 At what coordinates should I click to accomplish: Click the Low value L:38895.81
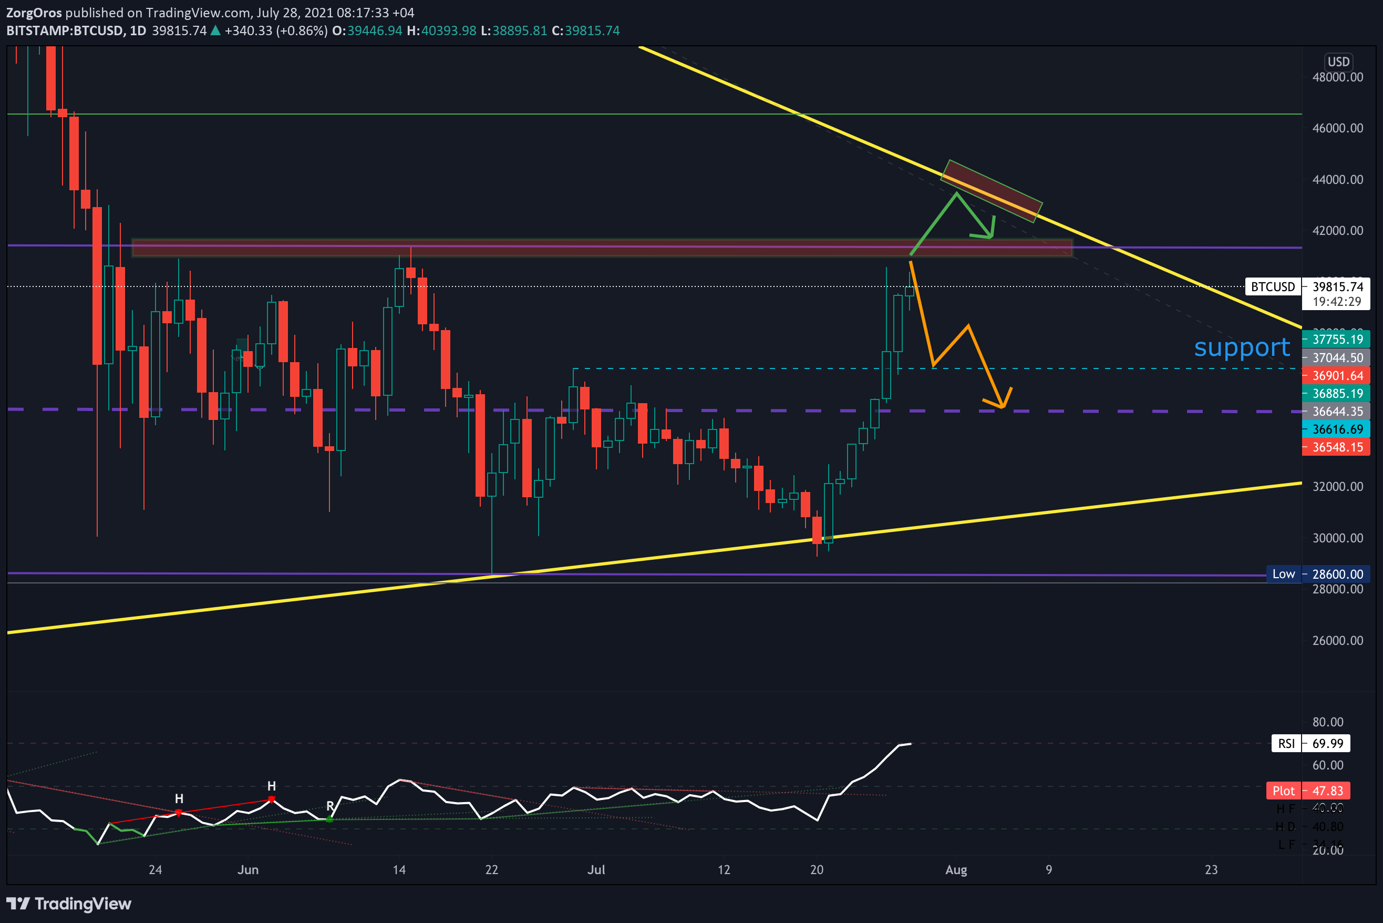(x=514, y=30)
